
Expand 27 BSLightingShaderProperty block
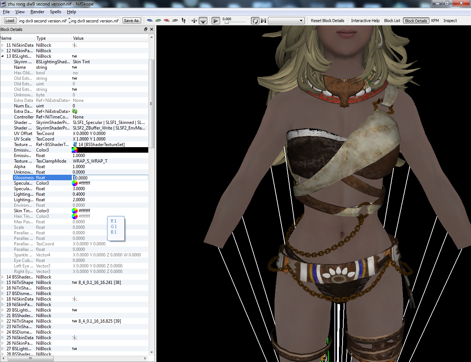click(3, 349)
